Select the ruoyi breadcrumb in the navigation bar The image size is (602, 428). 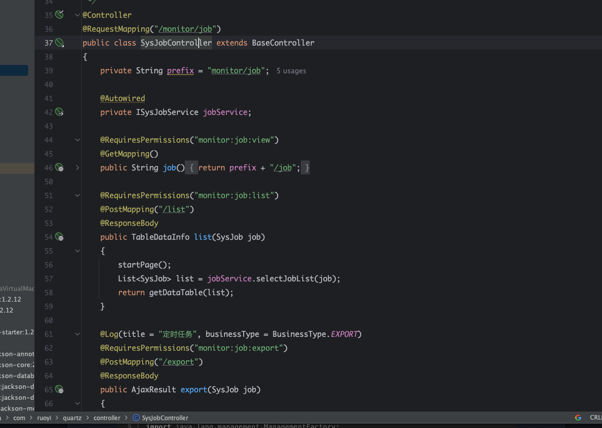(x=44, y=418)
